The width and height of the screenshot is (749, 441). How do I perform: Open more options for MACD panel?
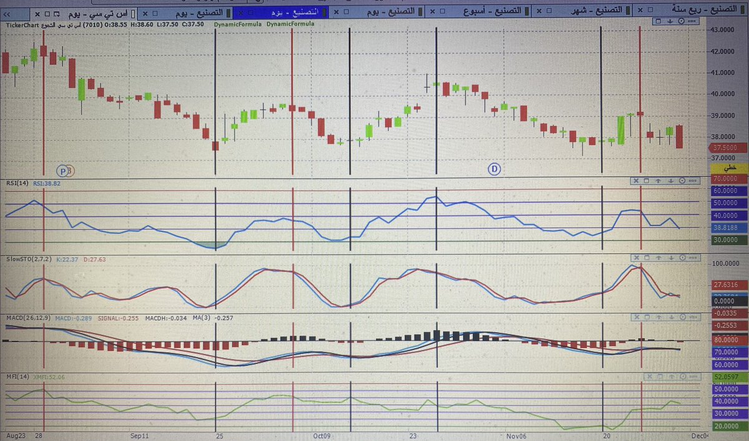pyautogui.click(x=693, y=317)
